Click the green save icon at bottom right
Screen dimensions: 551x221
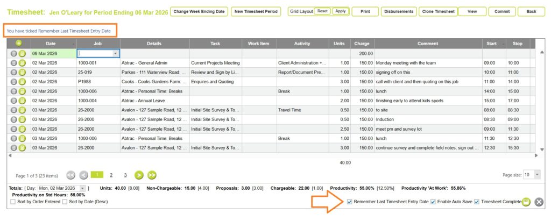pyautogui.click(x=526, y=202)
